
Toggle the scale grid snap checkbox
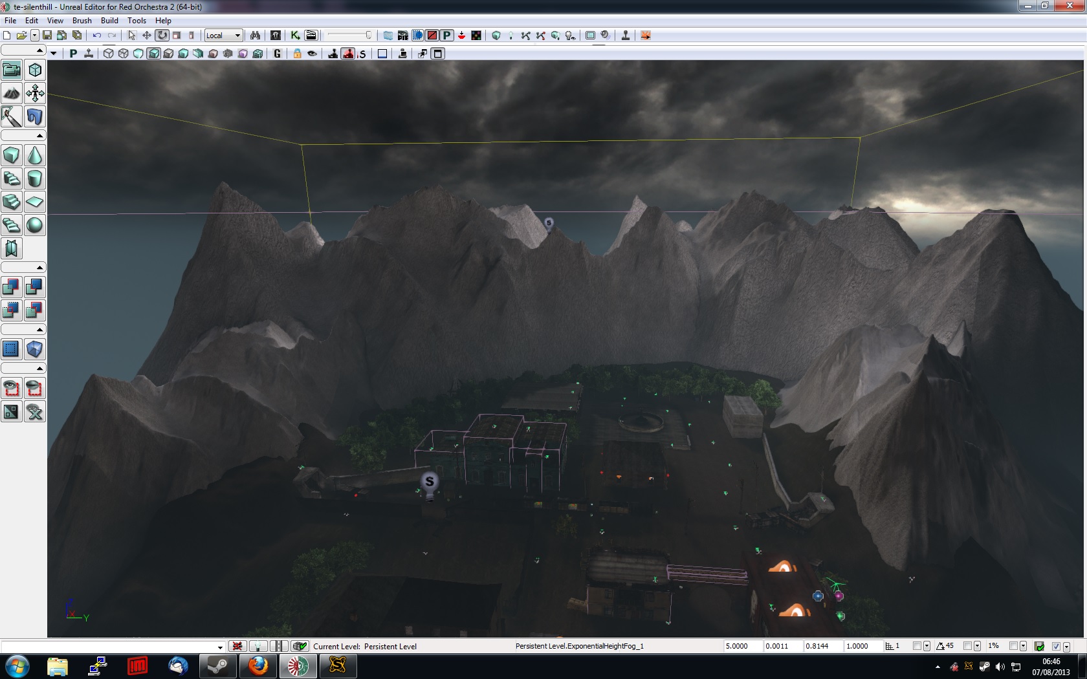[1014, 646]
